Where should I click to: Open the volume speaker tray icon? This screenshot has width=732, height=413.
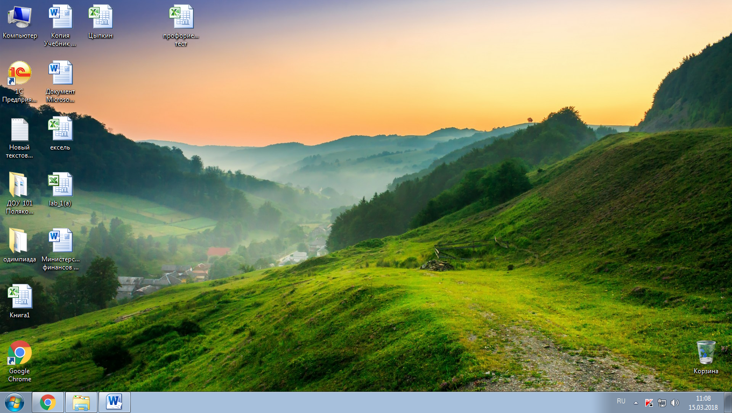pos(675,402)
